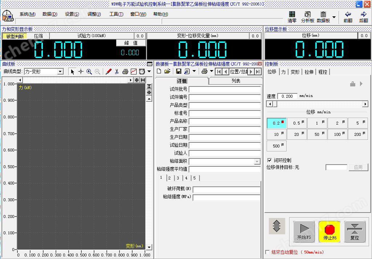Click the scissors cut tool
This screenshot has height=259, width=372.
[117, 72]
